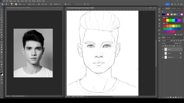
Task: Select the Lasso tool
Action: point(2,15)
